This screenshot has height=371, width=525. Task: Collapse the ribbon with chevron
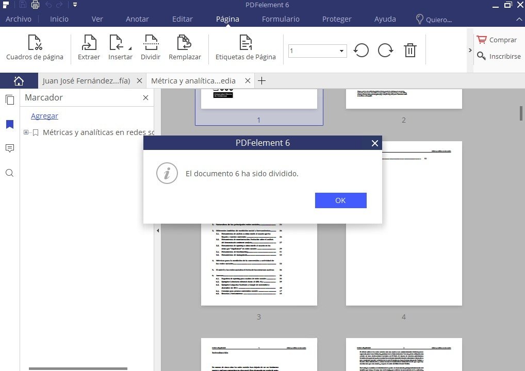(519, 20)
